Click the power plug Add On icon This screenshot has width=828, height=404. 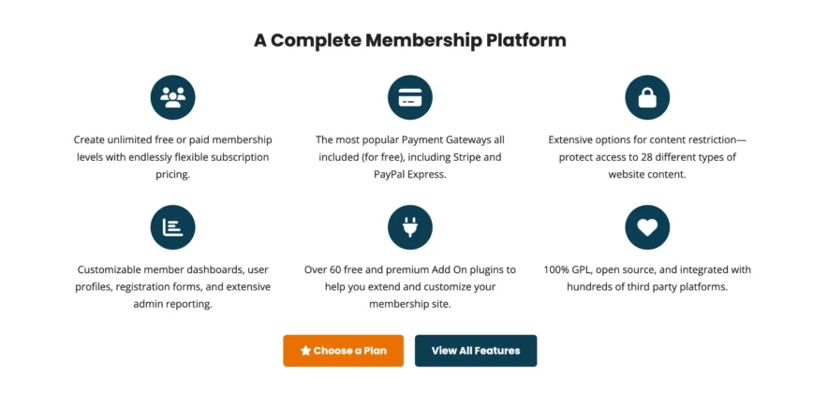[x=409, y=227]
